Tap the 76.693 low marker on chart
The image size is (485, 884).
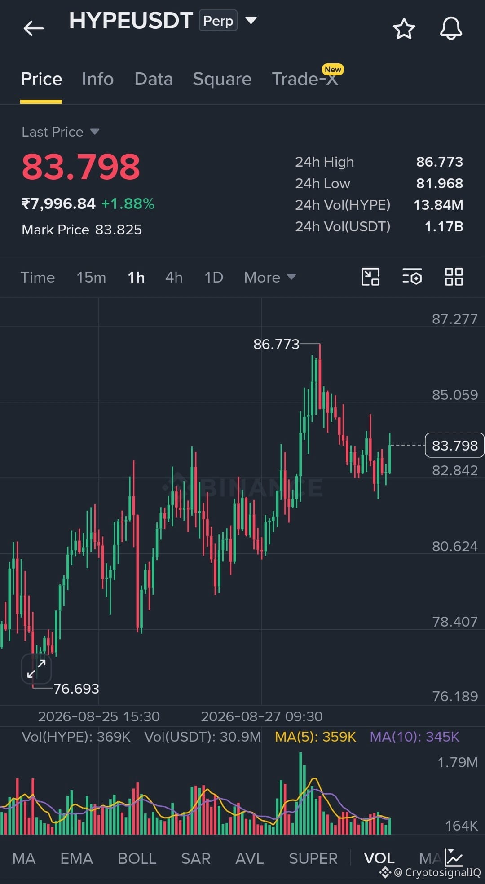point(76,689)
